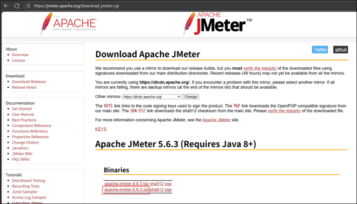
Task: Click the Apache JMeter logo
Action: [x=218, y=24]
